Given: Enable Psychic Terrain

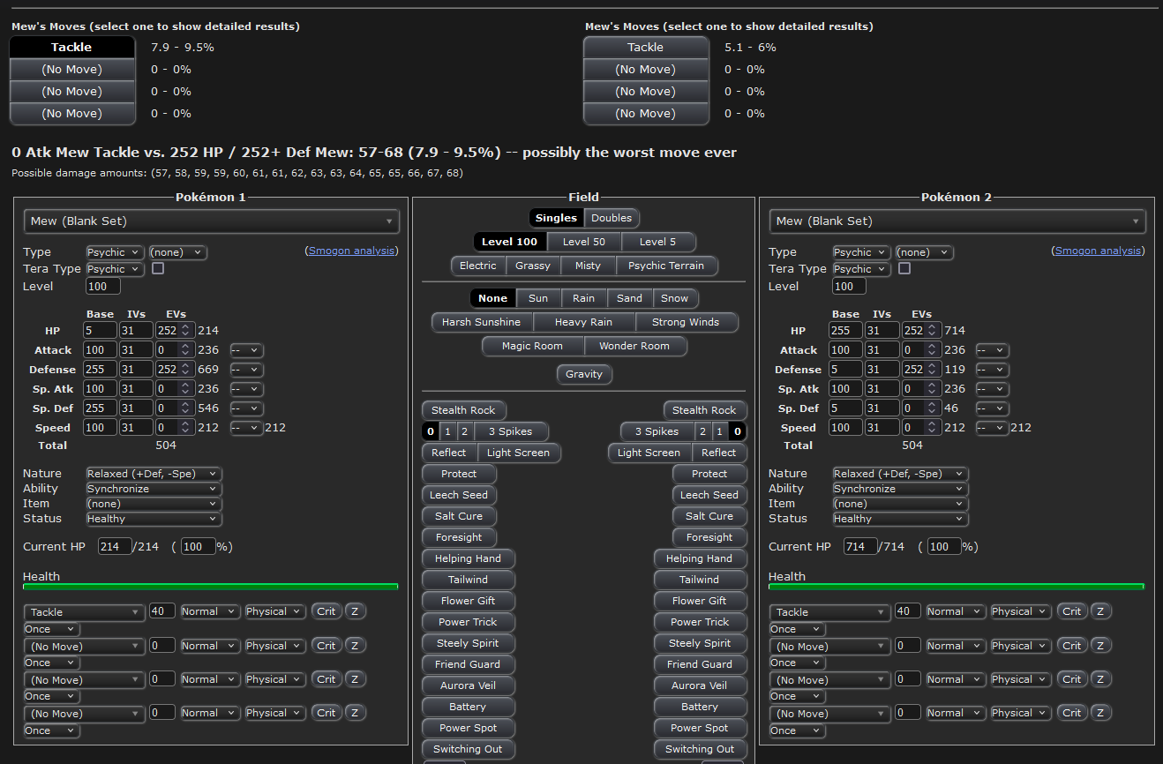Looking at the screenshot, I should point(666,266).
